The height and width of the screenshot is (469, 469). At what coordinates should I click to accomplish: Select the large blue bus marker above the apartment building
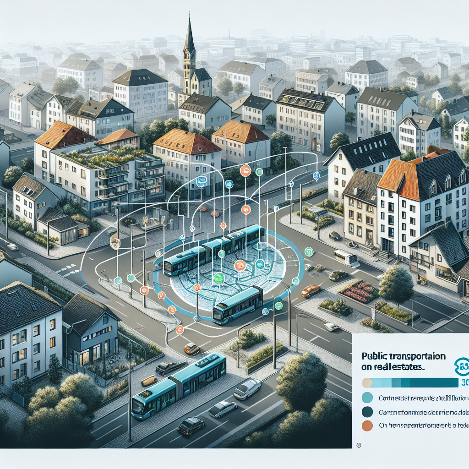[x=200, y=181]
